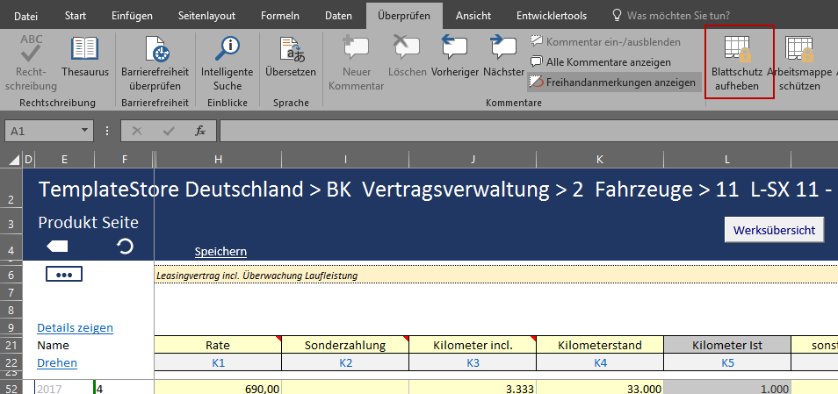Click the three-dots expand button

pos(63,275)
